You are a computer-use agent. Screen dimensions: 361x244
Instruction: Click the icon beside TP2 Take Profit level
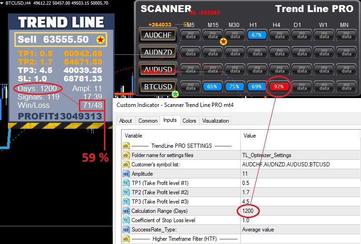[126, 192]
